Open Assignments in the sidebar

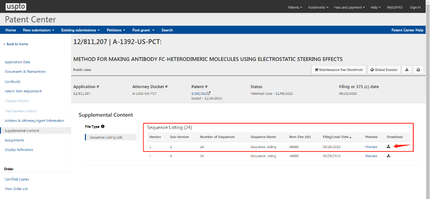pos(14,140)
